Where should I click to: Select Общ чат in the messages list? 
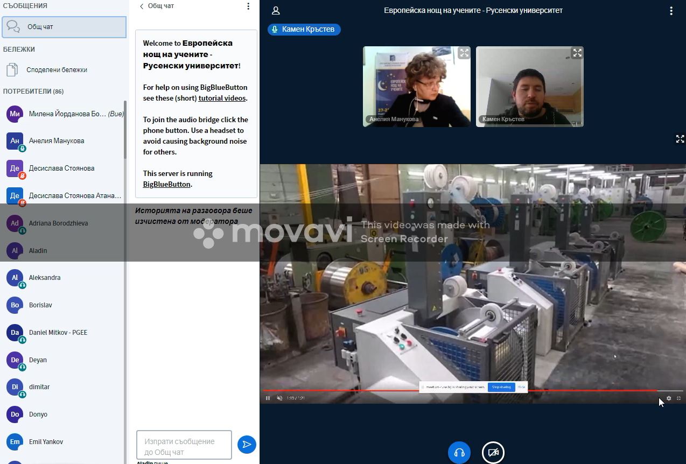[x=64, y=27]
